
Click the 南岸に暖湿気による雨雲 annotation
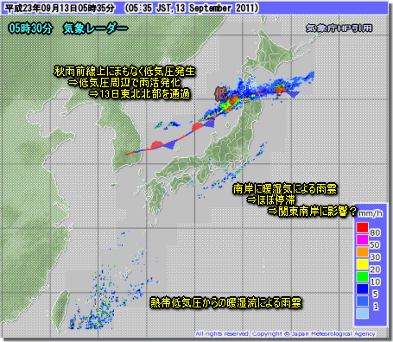(x=284, y=189)
